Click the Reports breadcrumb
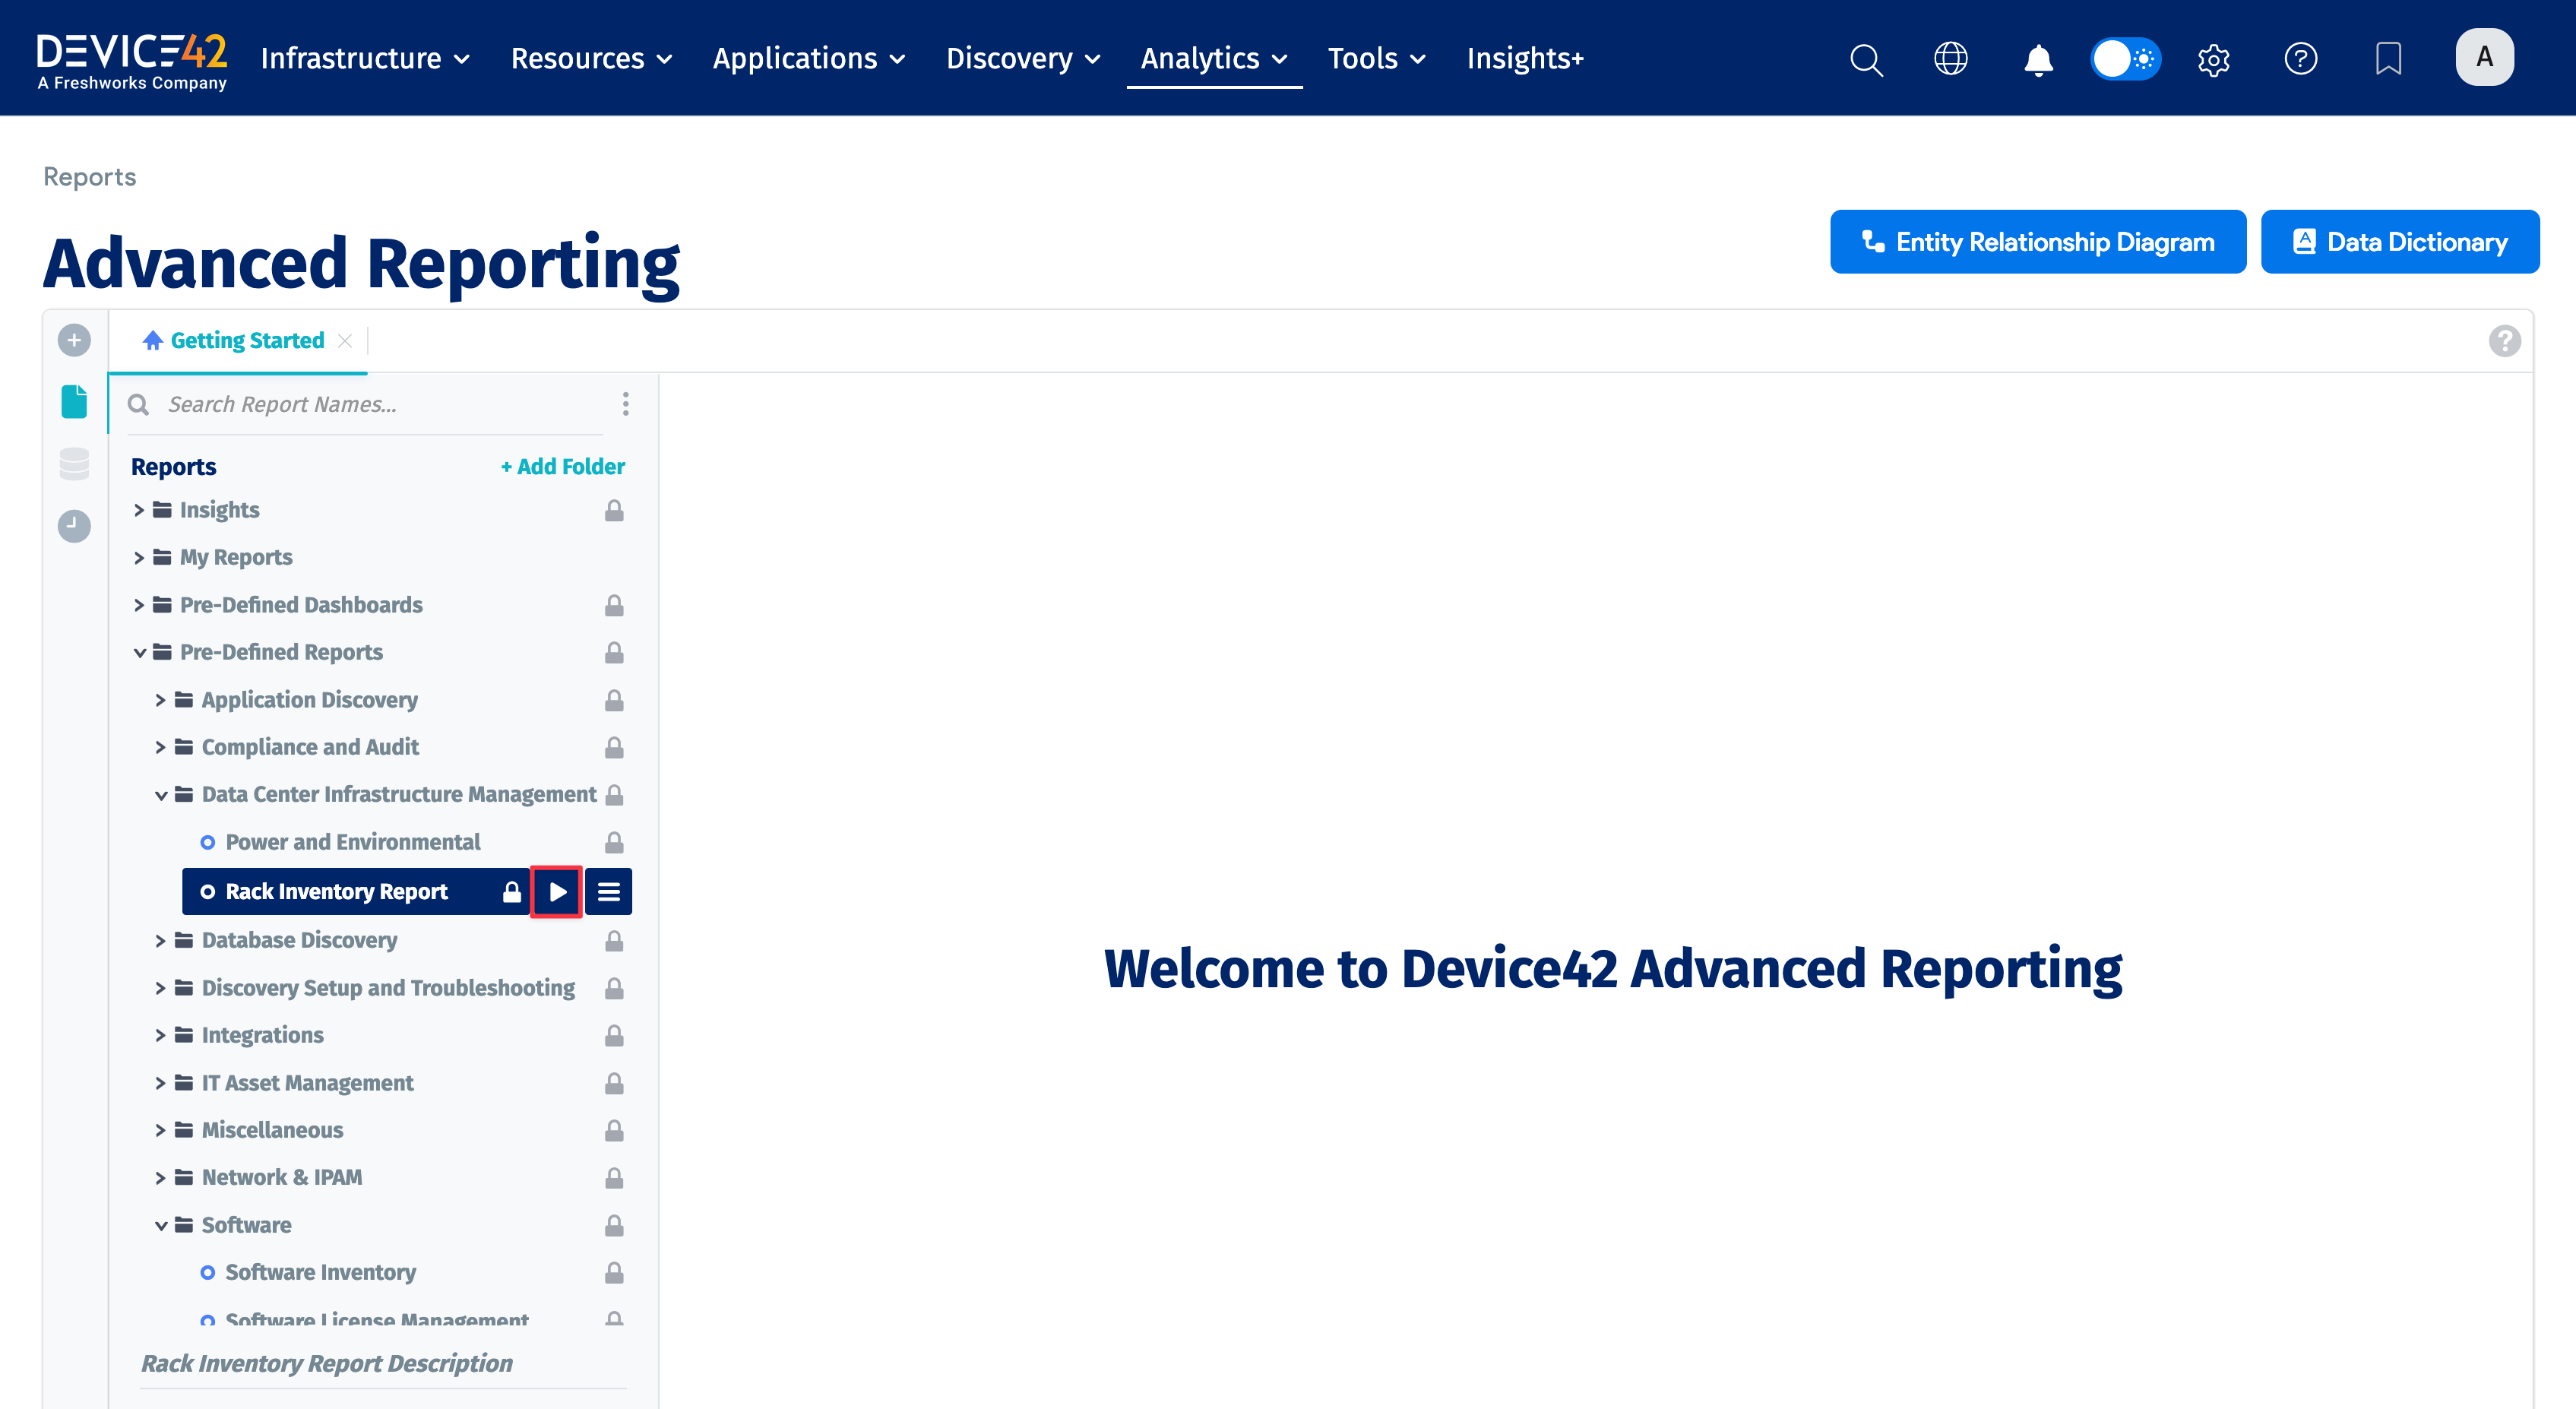The height and width of the screenshot is (1409, 2576). (x=90, y=177)
